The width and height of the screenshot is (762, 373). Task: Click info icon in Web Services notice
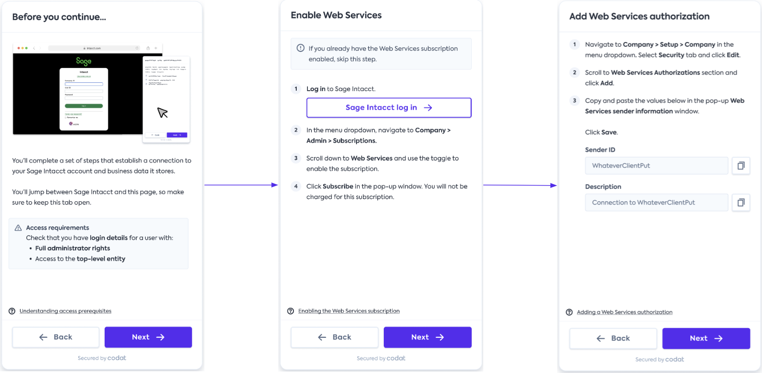point(300,48)
